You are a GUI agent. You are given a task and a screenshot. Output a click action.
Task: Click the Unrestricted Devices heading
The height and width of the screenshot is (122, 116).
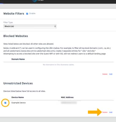coord(18,83)
